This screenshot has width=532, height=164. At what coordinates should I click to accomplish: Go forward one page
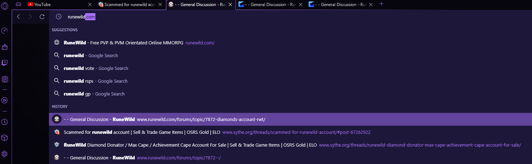pyautogui.click(x=30, y=17)
